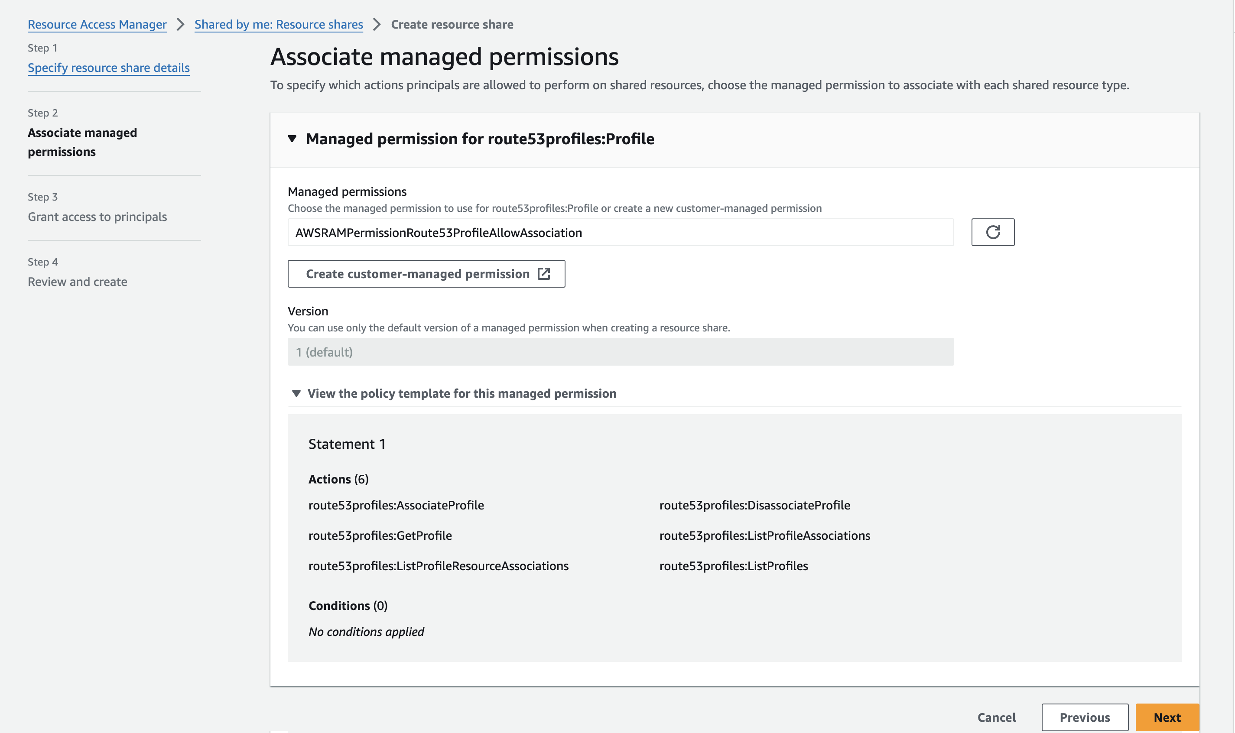Click the disabled Version 1 (default) field
Image resolution: width=1235 pixels, height=733 pixels.
[x=620, y=352]
